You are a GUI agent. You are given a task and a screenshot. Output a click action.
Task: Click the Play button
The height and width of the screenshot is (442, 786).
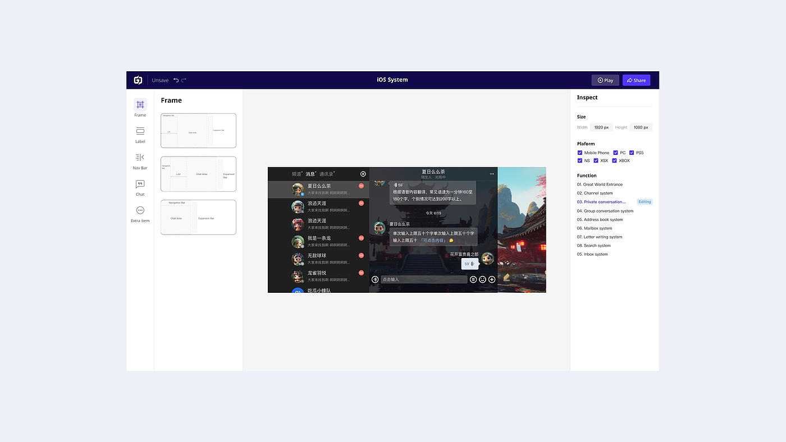[605, 80]
